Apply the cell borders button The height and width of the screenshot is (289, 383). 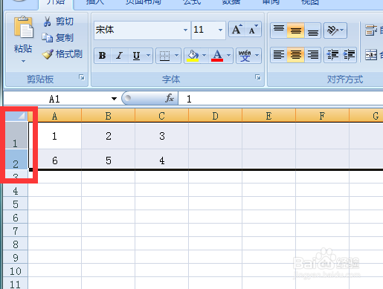pyautogui.click(x=164, y=56)
